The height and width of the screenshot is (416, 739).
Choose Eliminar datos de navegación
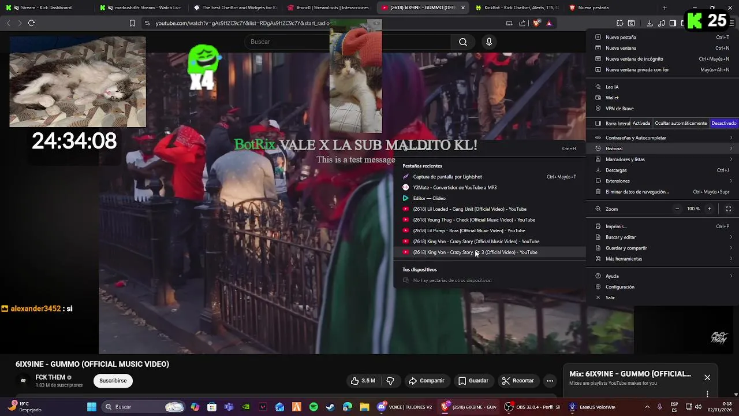[663, 192]
